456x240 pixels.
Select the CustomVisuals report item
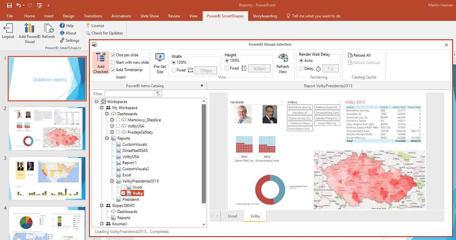pos(134,144)
